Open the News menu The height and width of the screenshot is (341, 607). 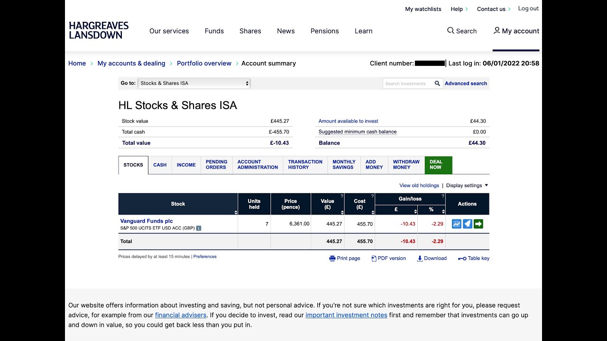pyautogui.click(x=286, y=31)
